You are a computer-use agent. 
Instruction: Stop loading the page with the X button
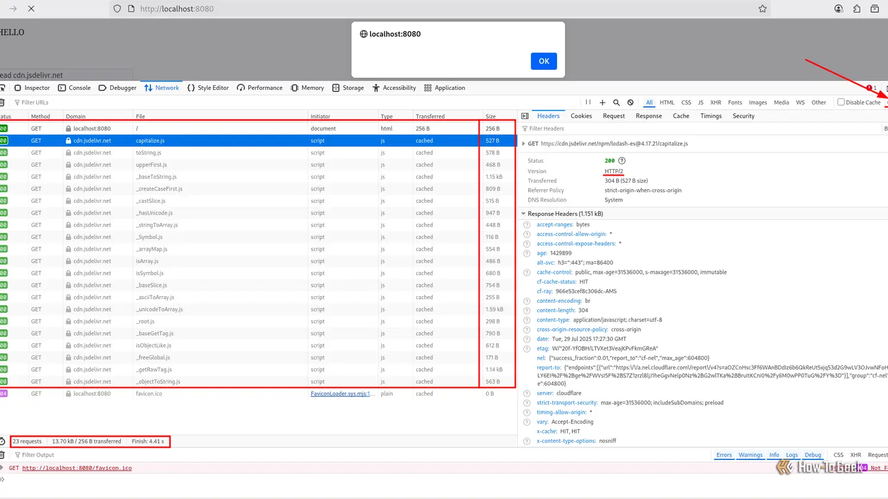[x=31, y=9]
